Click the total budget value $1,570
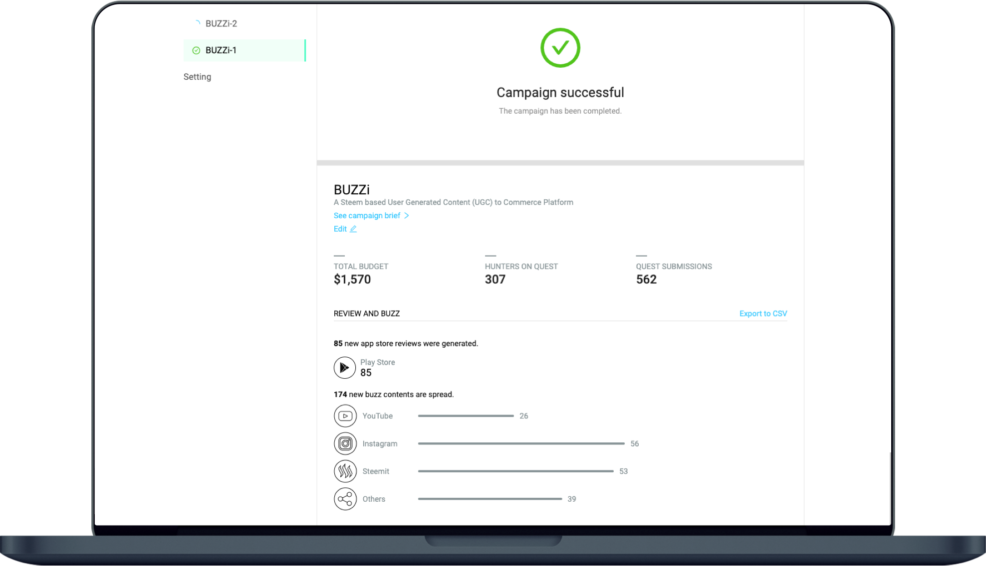 coord(352,280)
